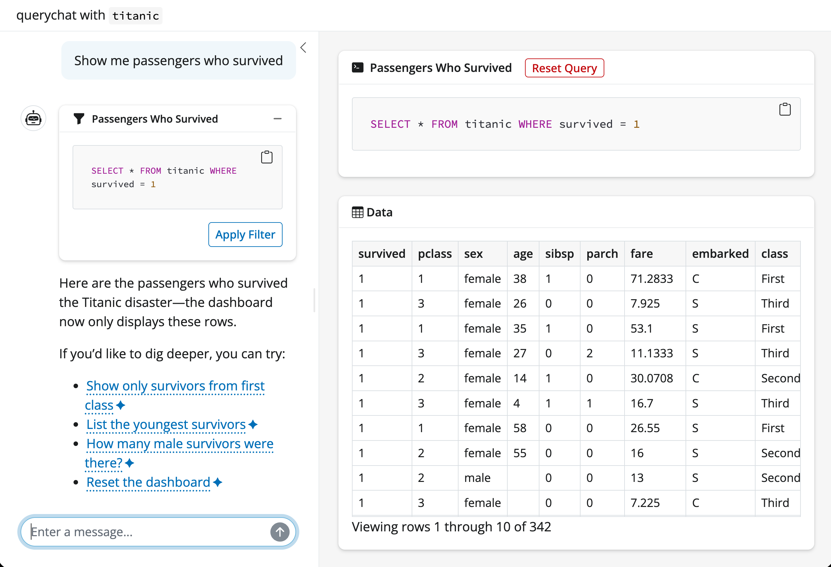This screenshot has height=567, width=831.
Task: Copy the SQL query in the chat card
Action: pos(267,157)
